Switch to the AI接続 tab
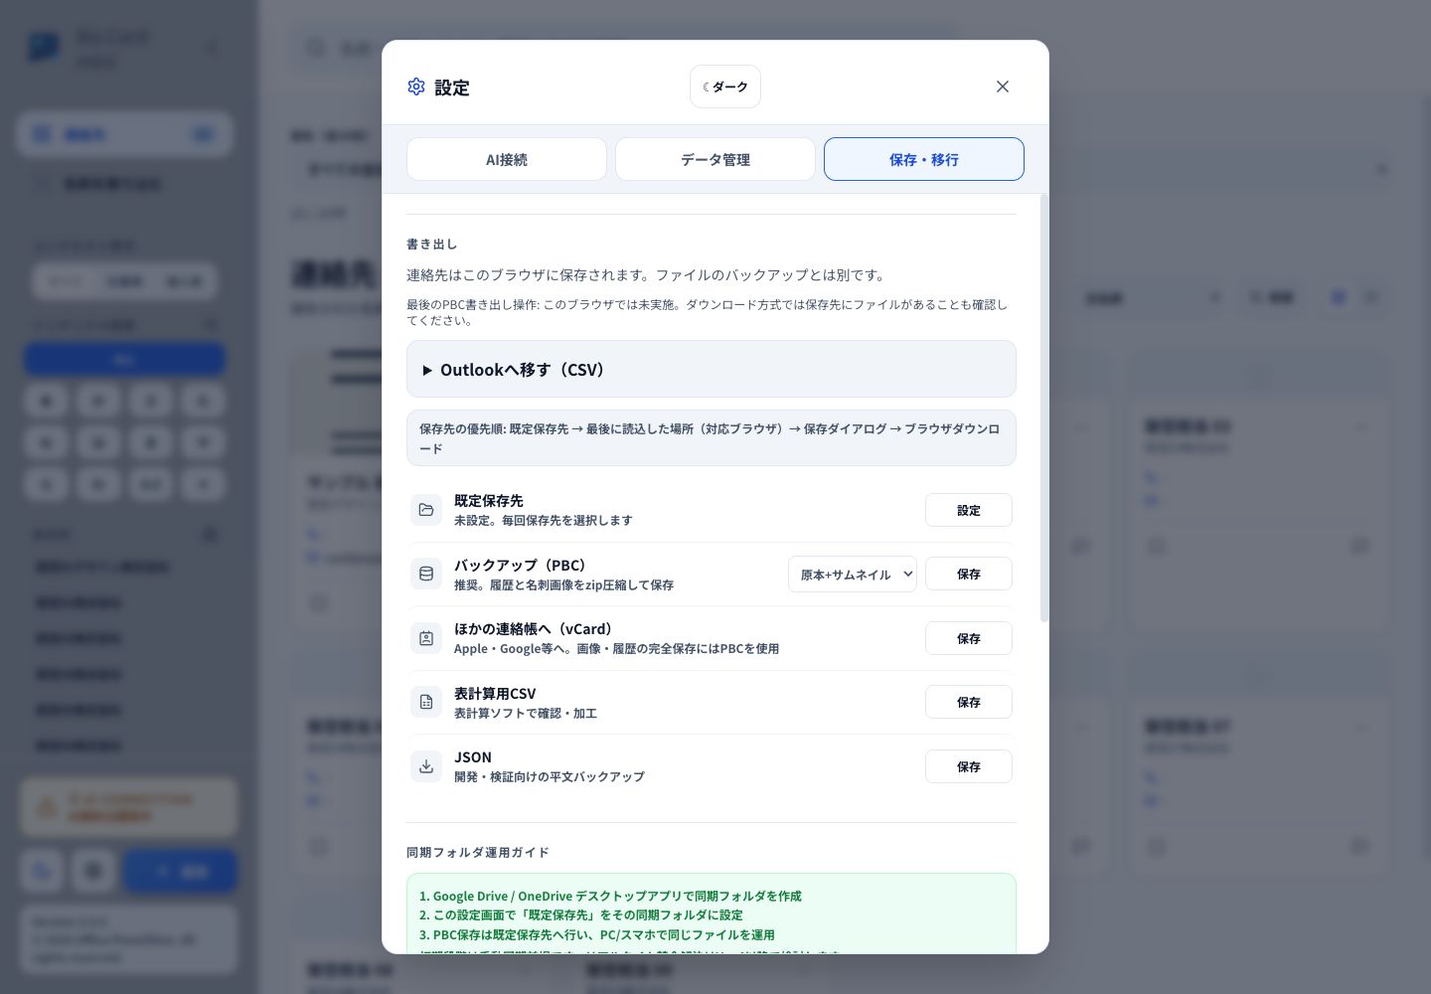Image resolution: width=1431 pixels, height=994 pixels. pos(507,159)
